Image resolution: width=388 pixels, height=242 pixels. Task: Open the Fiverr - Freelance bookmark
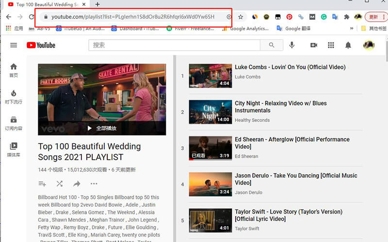pyautogui.click(x=190, y=29)
